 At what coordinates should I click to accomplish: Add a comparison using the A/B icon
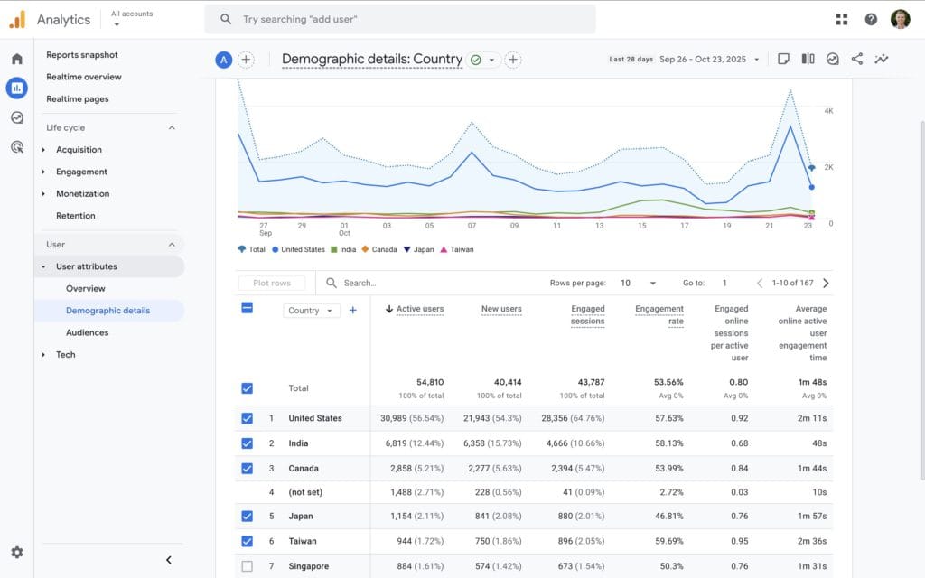click(807, 58)
